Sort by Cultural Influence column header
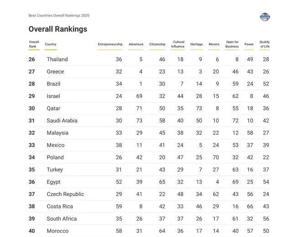This screenshot has height=237, width=292. tap(178, 44)
